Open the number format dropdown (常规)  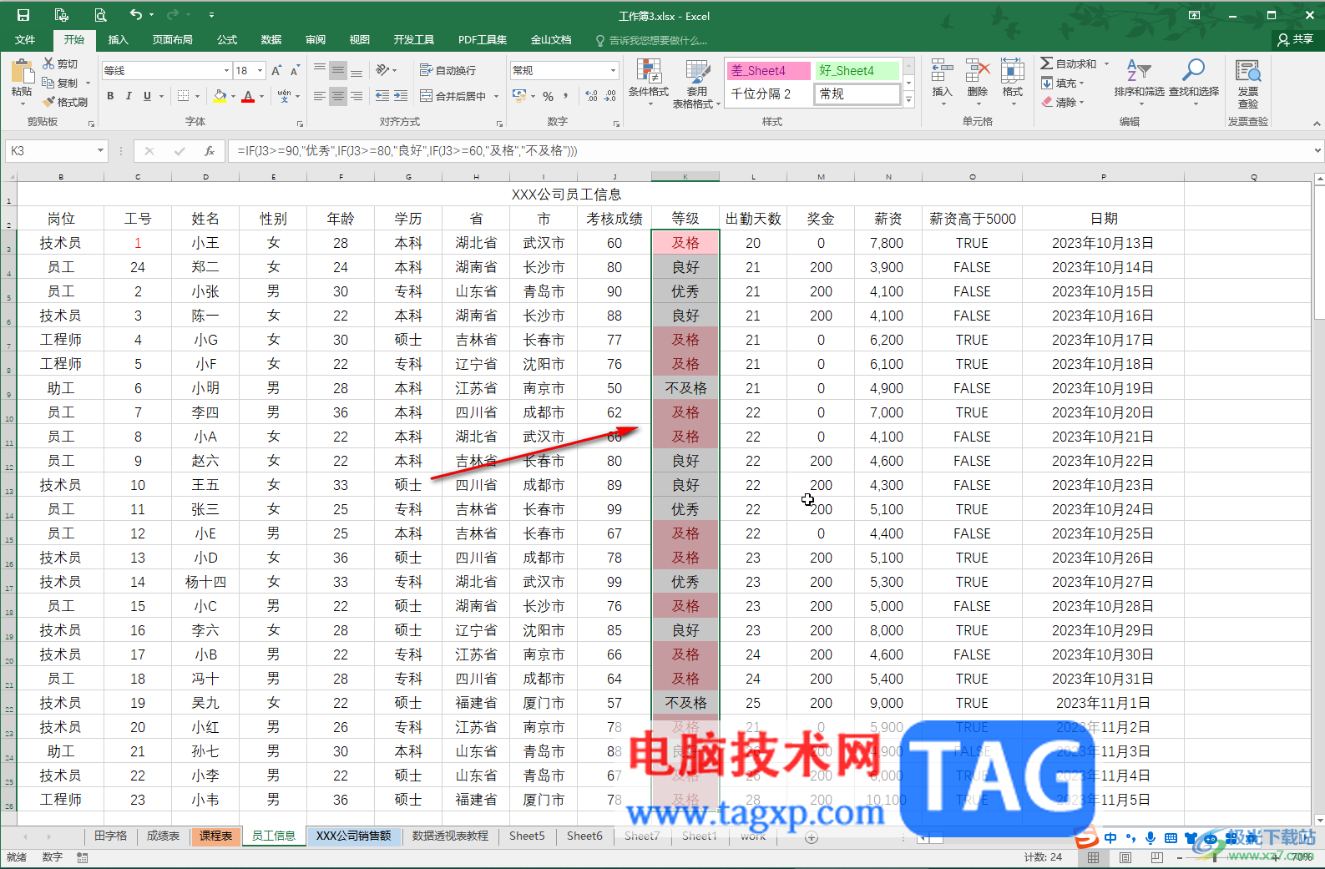(613, 71)
